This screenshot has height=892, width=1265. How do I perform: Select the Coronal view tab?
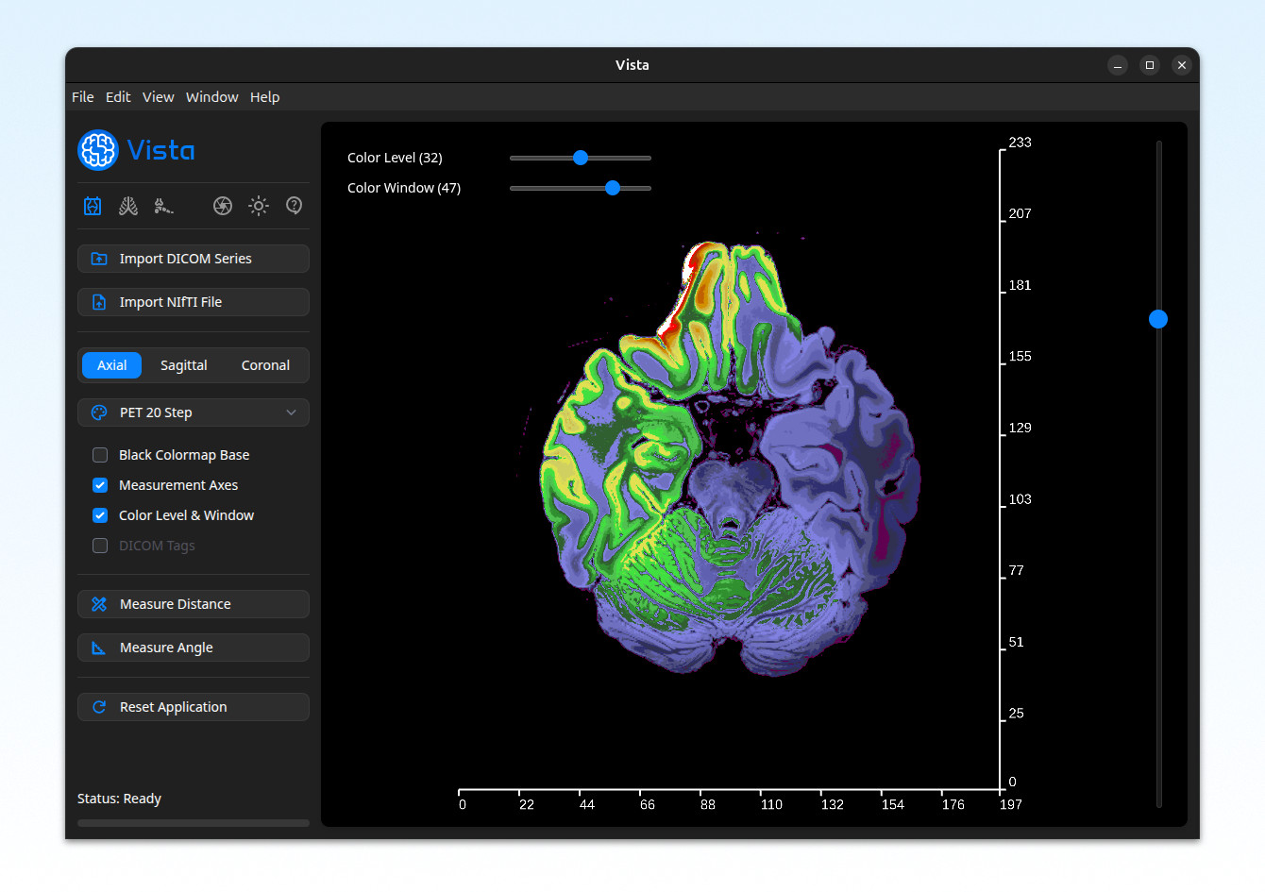tap(265, 365)
